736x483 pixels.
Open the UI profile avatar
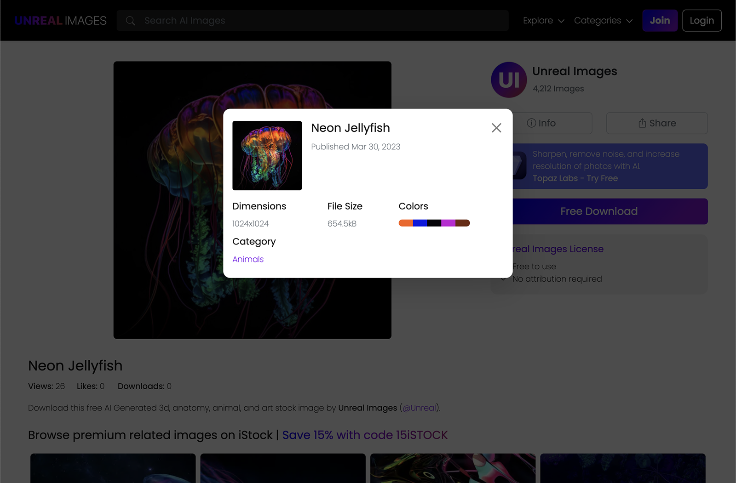pos(509,80)
